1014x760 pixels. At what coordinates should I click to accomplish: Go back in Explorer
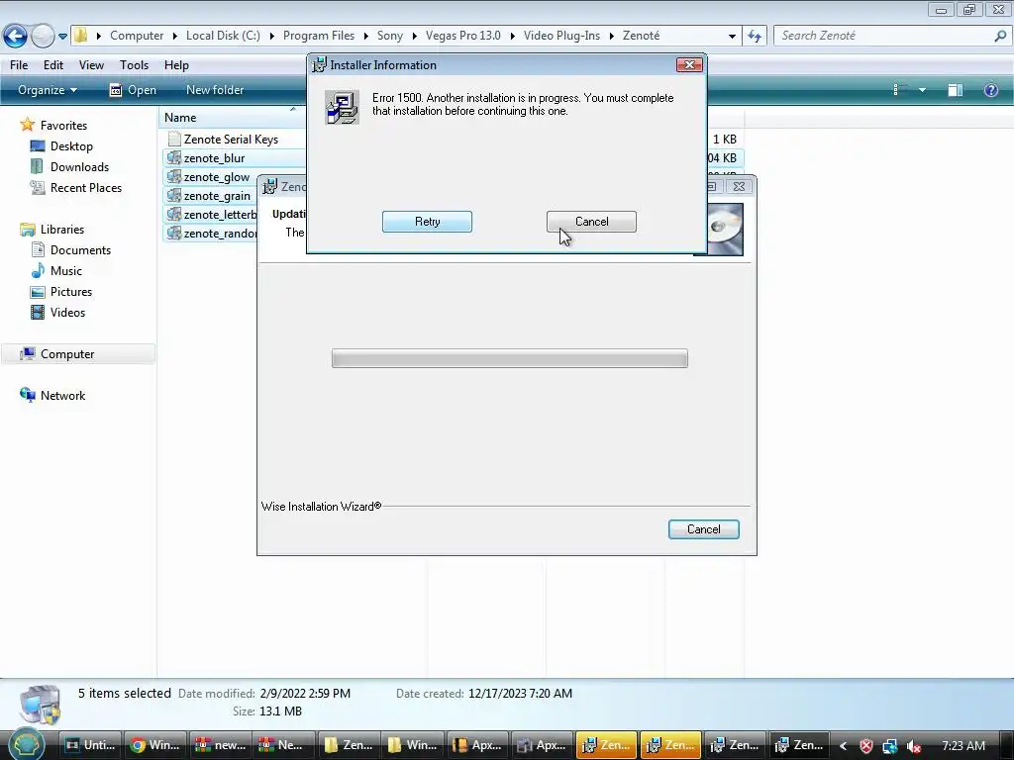coord(15,36)
